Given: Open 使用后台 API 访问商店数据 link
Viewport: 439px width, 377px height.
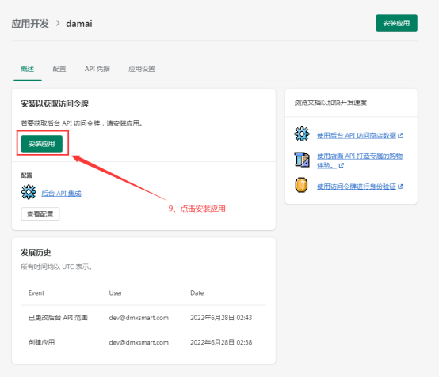Looking at the screenshot, I should pyautogui.click(x=357, y=135).
